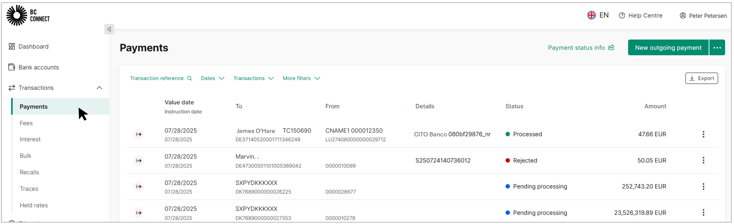Open Bank accounts in the sidebar
This screenshot has width=734, height=224.
click(34, 67)
